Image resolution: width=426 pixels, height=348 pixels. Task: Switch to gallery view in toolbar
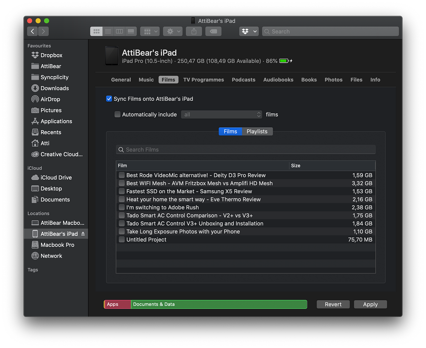coord(131,31)
